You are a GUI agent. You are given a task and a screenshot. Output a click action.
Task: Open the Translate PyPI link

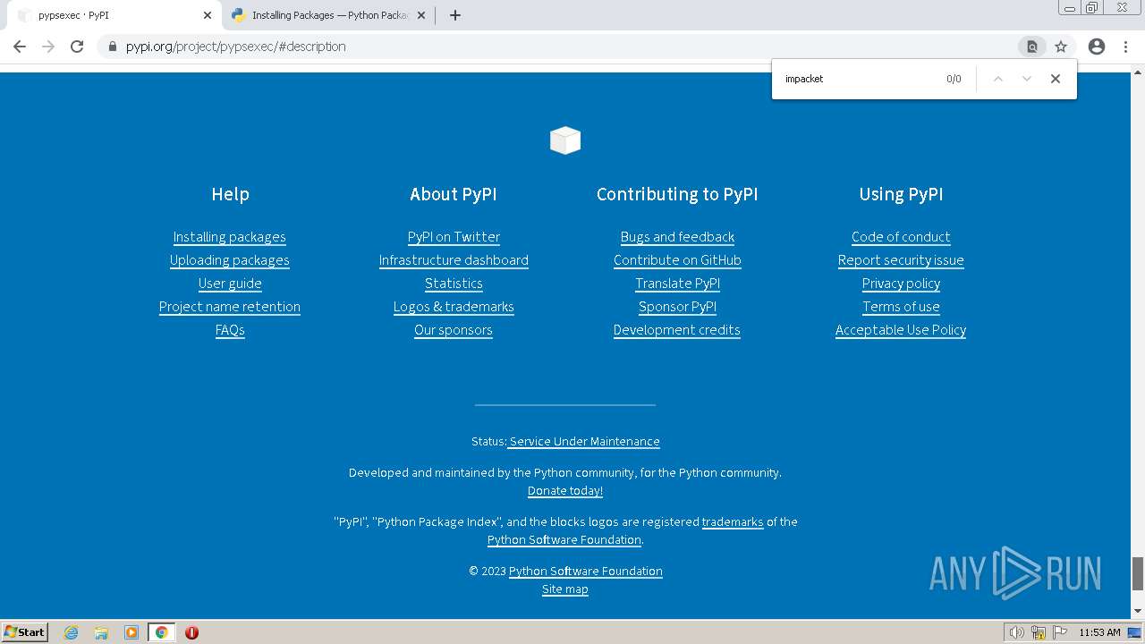[x=677, y=284]
